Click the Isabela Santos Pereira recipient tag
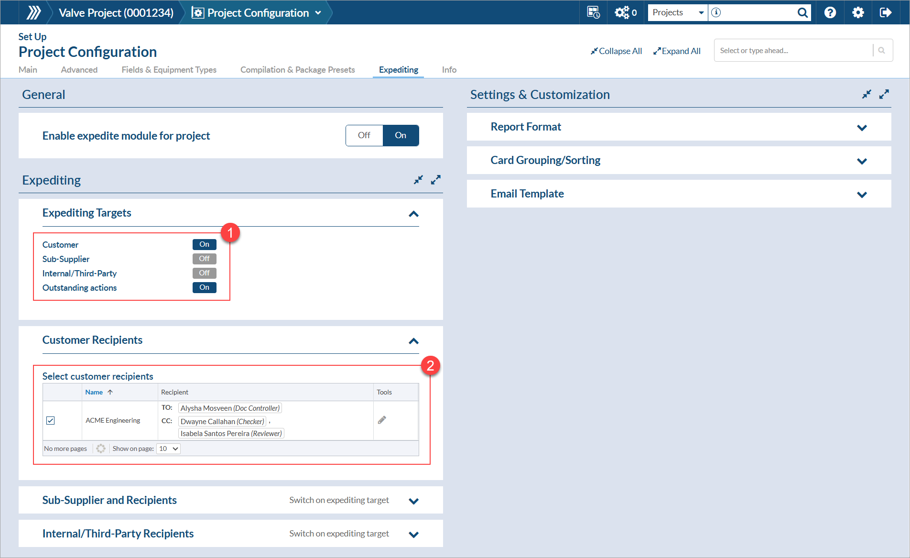The height and width of the screenshot is (558, 910). [231, 433]
